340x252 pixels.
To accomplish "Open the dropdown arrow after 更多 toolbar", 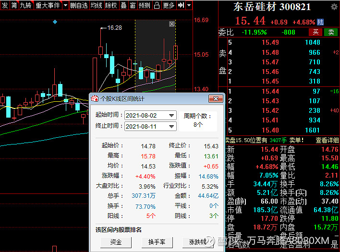I will 189,5.
